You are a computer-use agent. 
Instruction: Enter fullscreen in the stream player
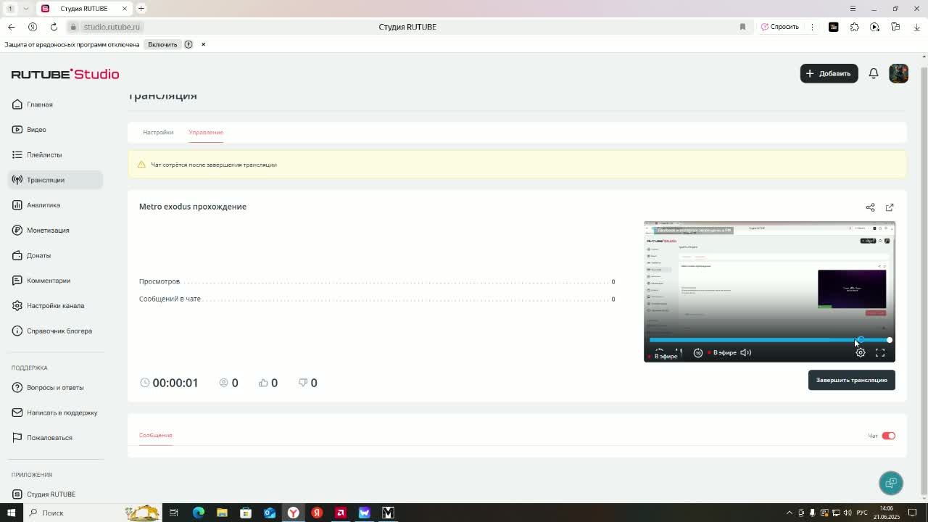pyautogui.click(x=880, y=352)
